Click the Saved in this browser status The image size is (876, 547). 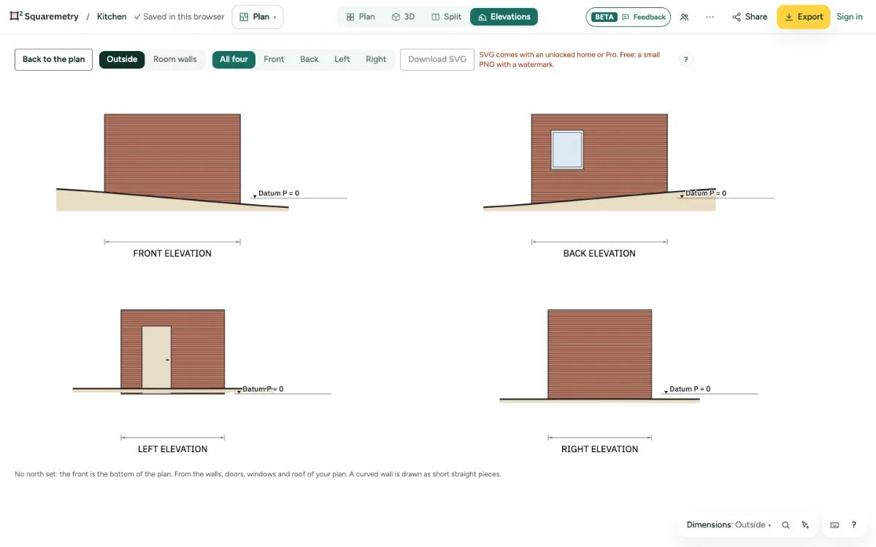180,17
